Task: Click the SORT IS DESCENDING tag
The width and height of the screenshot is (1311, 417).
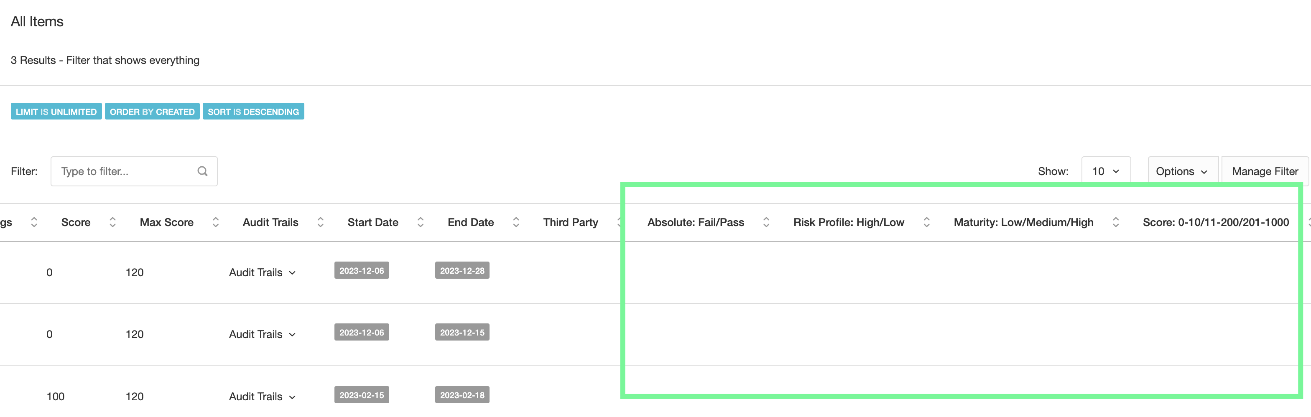Action: tap(253, 112)
